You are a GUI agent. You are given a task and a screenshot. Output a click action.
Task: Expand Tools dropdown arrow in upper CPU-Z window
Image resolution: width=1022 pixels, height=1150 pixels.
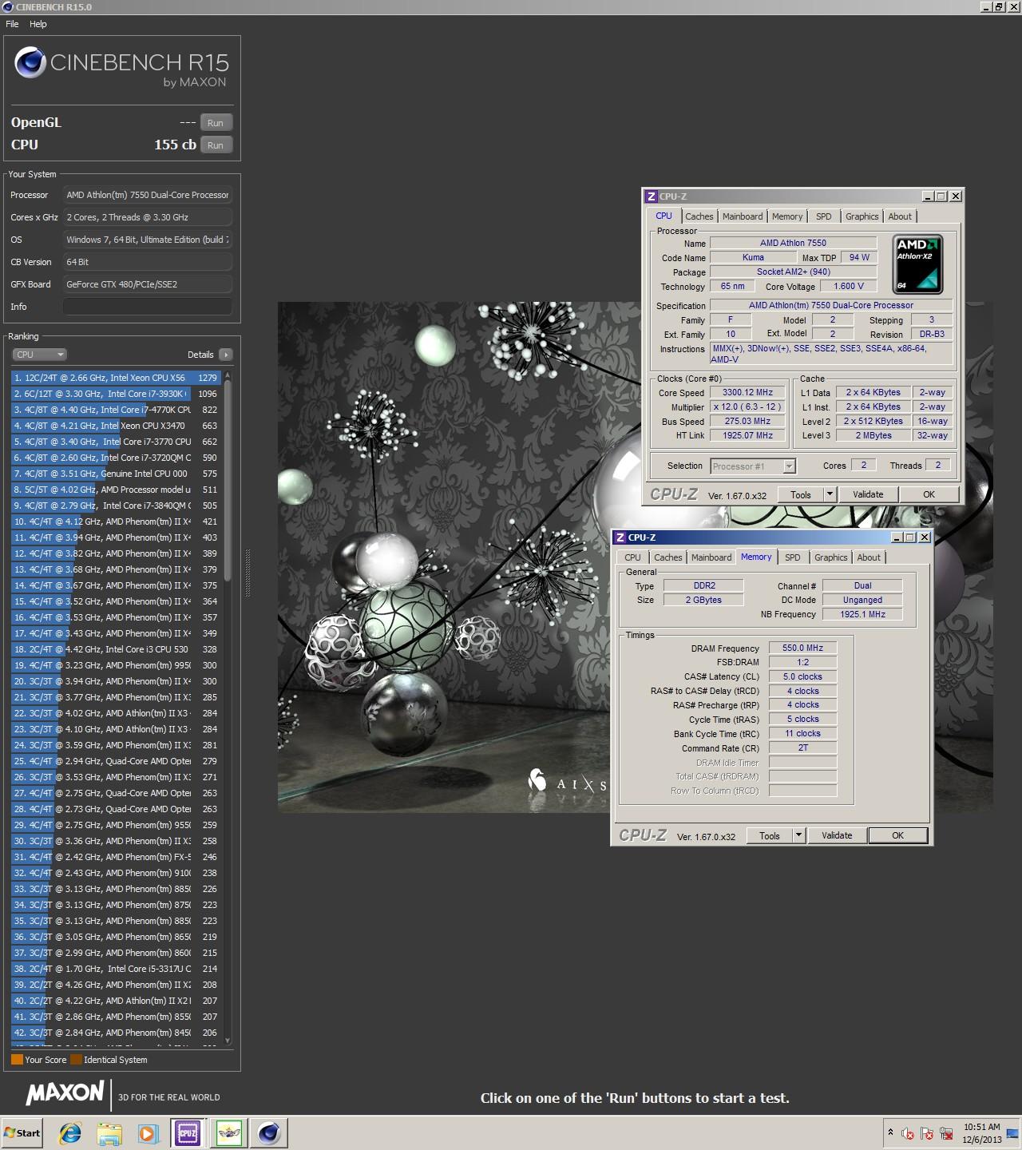[x=830, y=495]
